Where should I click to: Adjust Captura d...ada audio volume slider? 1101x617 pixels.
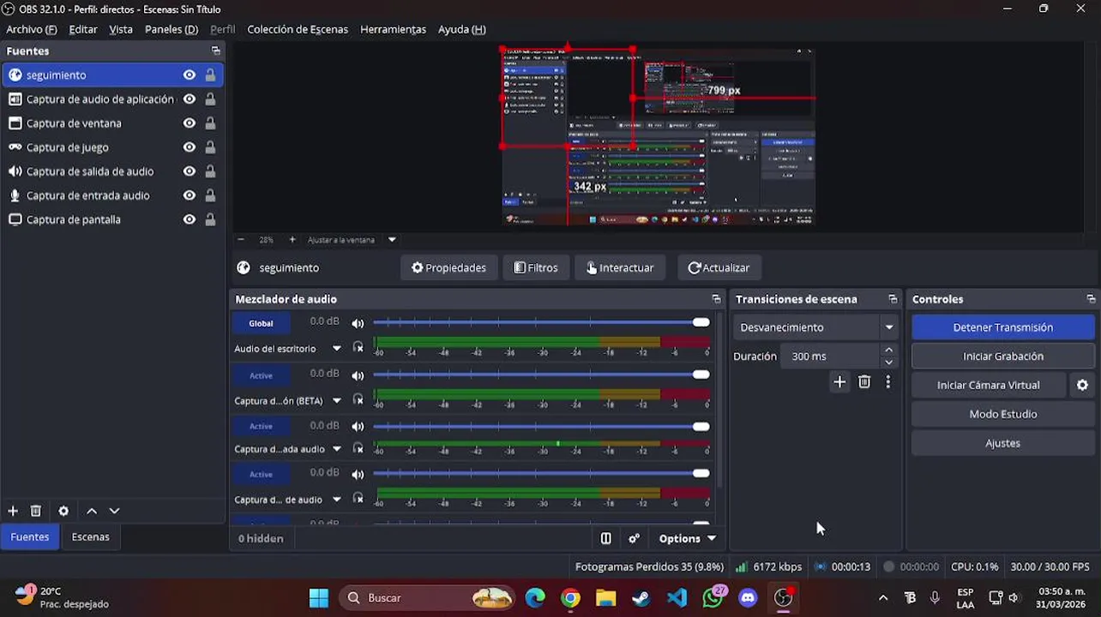(541, 426)
